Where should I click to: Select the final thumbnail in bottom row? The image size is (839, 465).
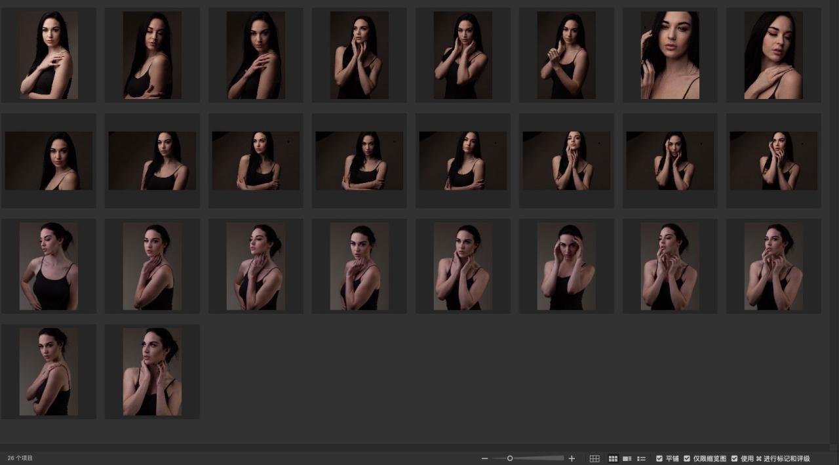[152, 372]
